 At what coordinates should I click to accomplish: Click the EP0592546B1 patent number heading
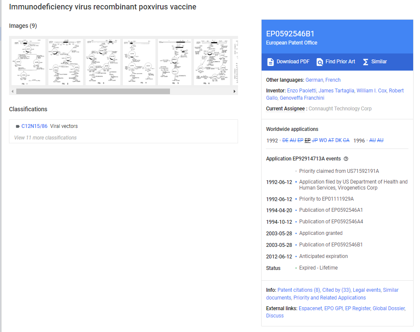tap(290, 34)
